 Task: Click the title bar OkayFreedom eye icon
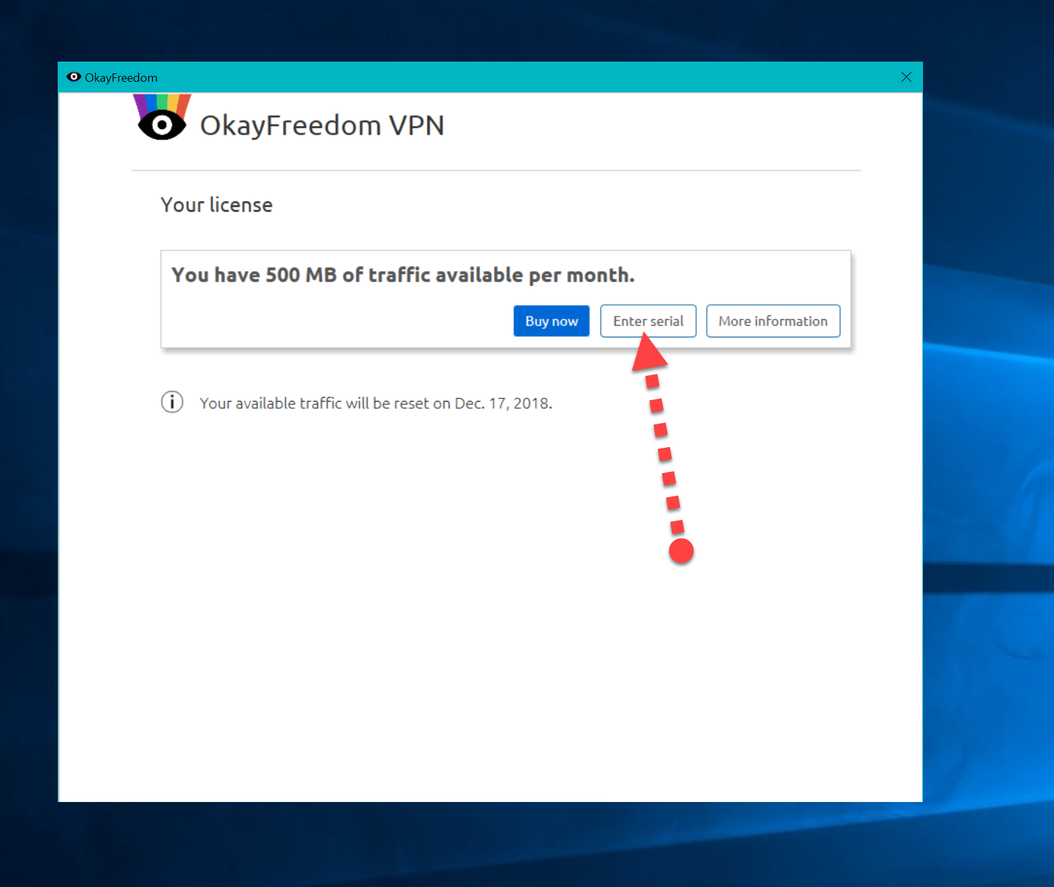tap(74, 77)
